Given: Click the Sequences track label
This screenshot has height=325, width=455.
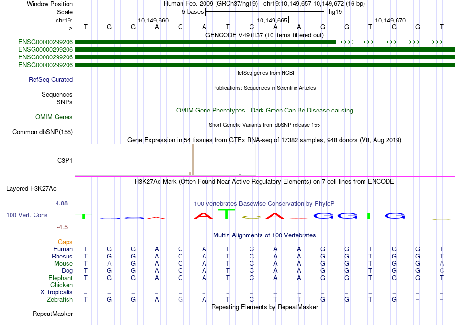Looking at the screenshot, I should click(x=57, y=94).
